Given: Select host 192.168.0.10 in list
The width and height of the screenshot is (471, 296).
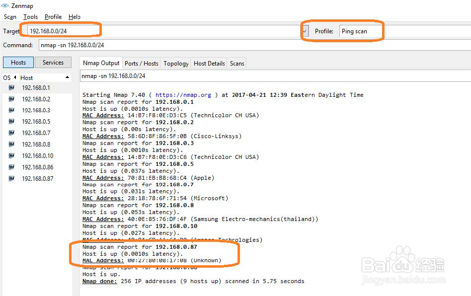Looking at the screenshot, I should (38, 155).
